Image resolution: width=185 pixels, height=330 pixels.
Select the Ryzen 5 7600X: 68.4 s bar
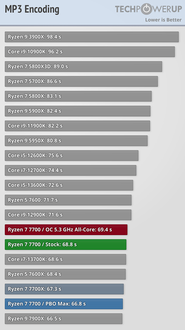[x=65, y=274]
